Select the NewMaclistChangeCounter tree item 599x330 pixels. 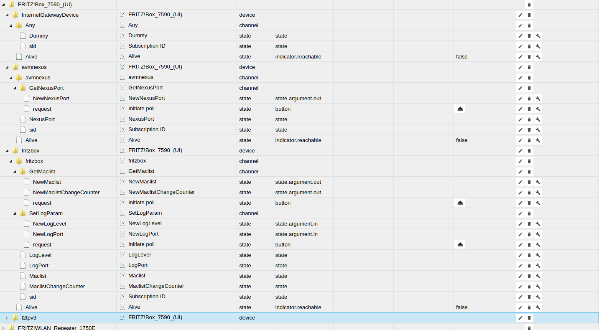(66, 193)
